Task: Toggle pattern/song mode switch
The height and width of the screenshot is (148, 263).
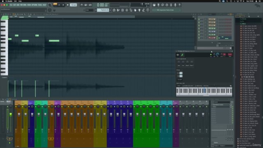Action: coord(55,5)
